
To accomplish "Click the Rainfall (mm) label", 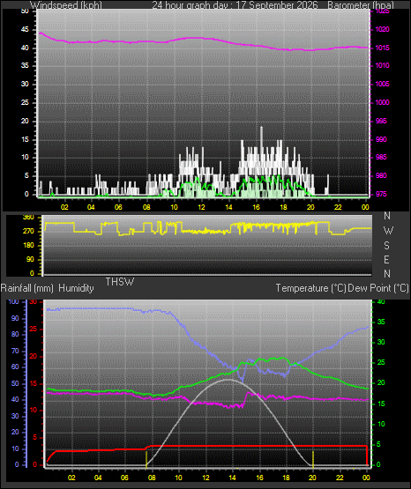I will (26, 288).
